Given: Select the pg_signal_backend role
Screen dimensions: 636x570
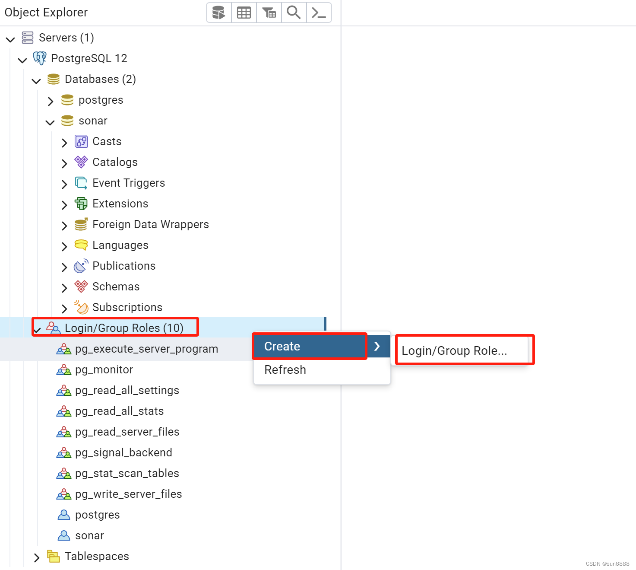Looking at the screenshot, I should 123,453.
